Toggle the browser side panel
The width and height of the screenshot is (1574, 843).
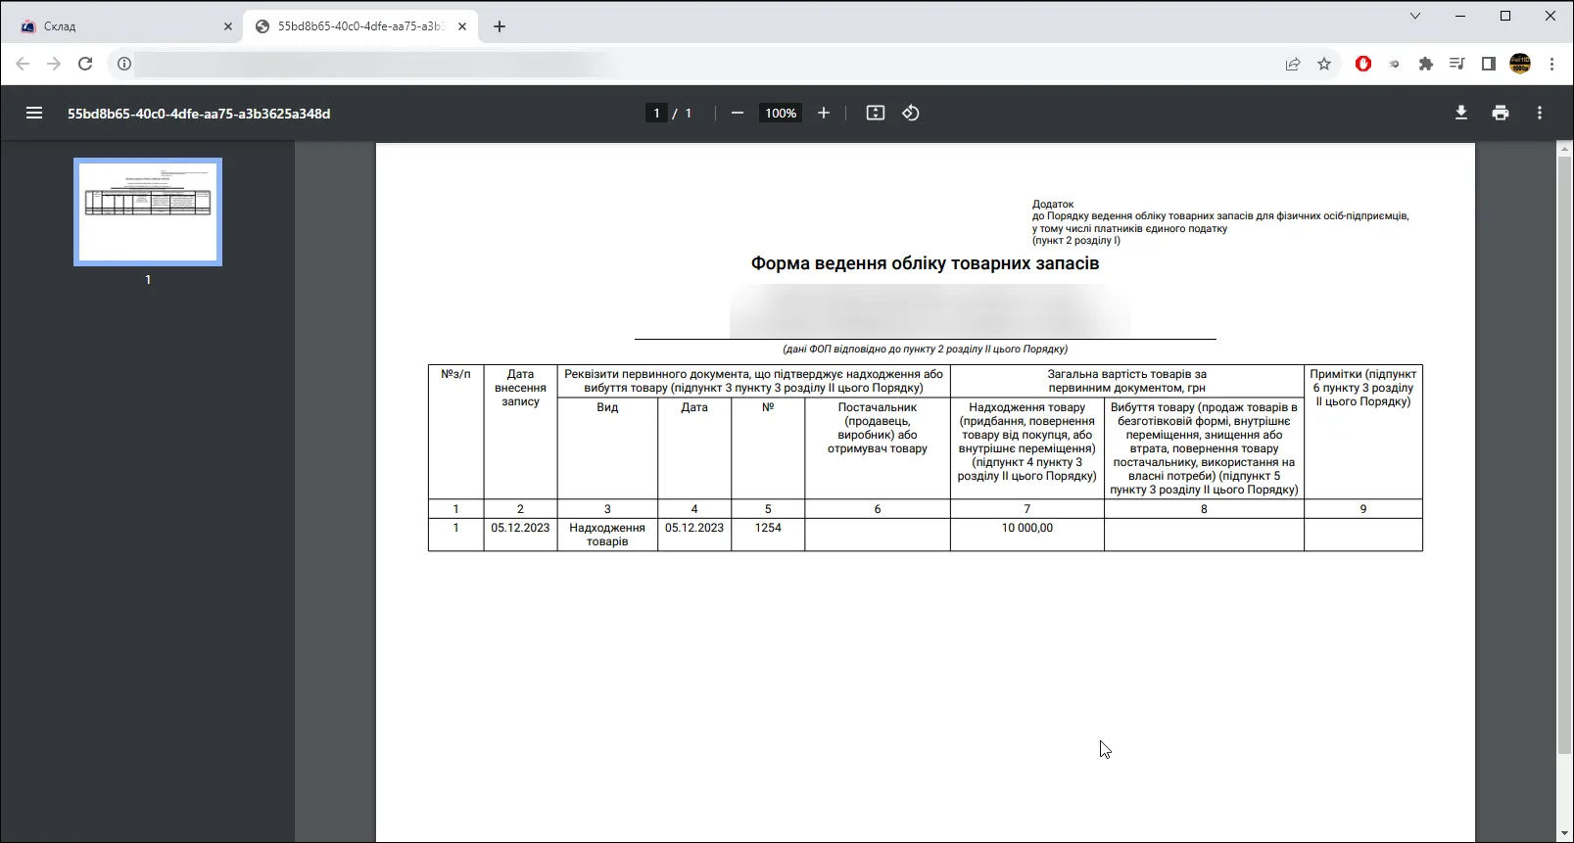1489,64
